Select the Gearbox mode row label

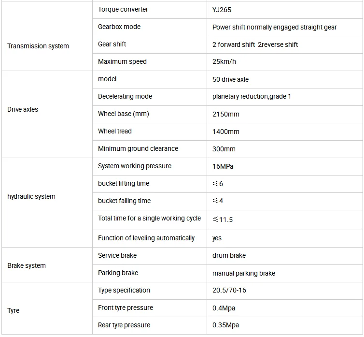[119, 27]
